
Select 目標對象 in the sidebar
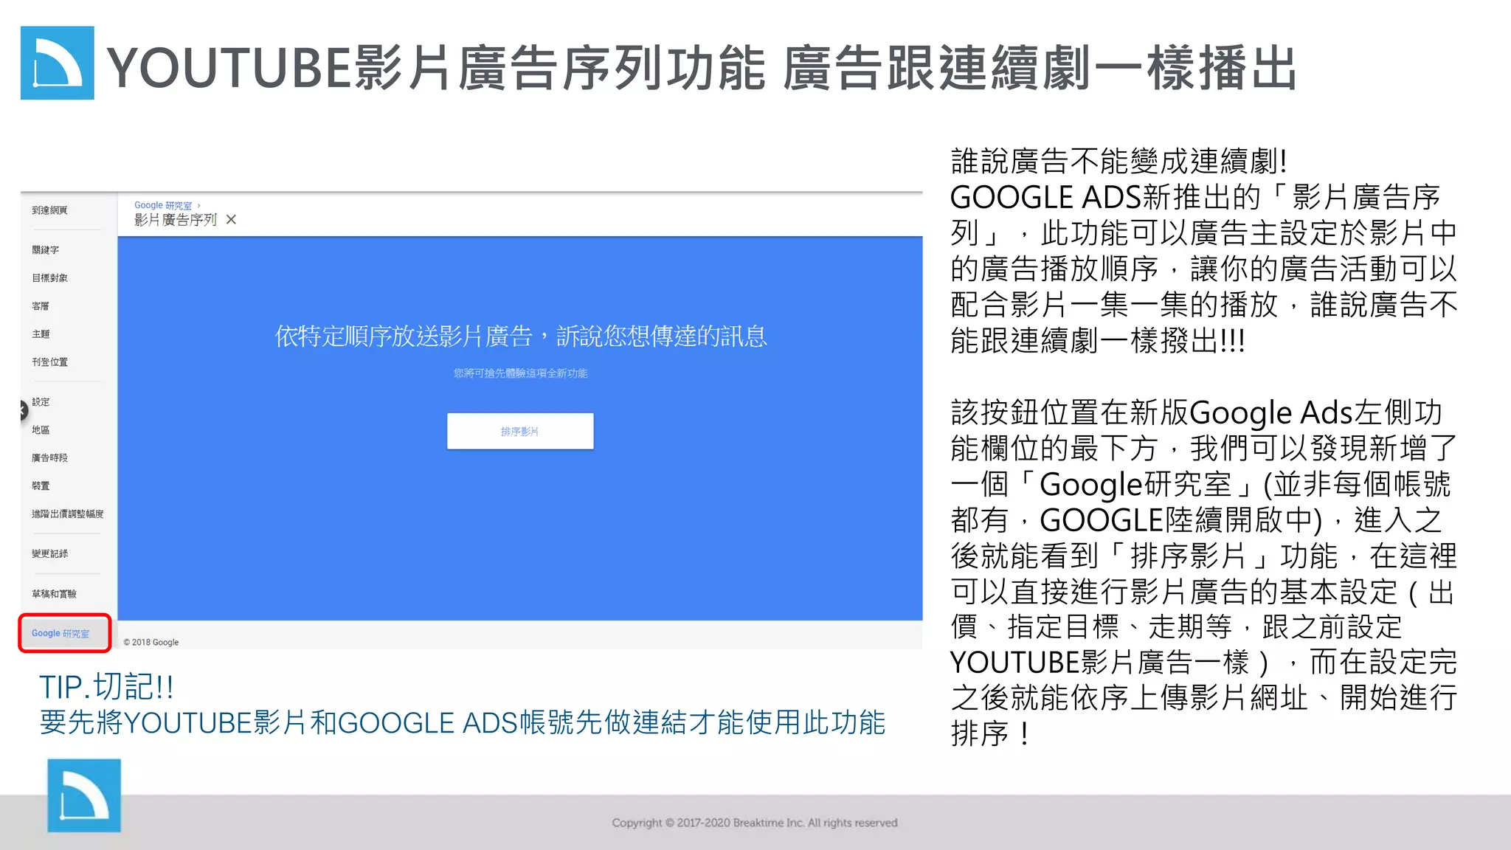click(x=49, y=278)
